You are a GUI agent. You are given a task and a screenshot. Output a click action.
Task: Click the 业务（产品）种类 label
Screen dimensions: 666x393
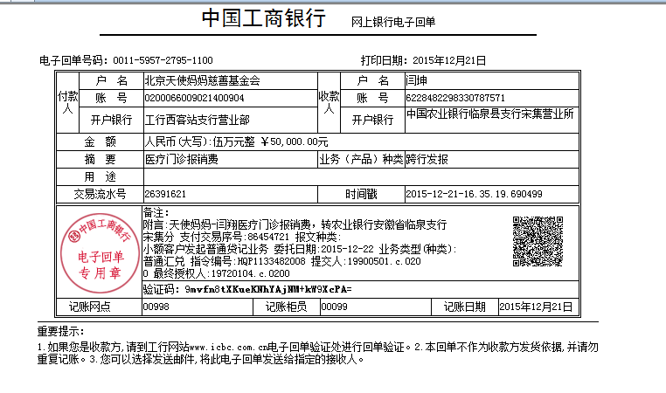pos(361,159)
